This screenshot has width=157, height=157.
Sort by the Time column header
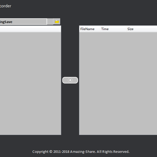(113, 29)
